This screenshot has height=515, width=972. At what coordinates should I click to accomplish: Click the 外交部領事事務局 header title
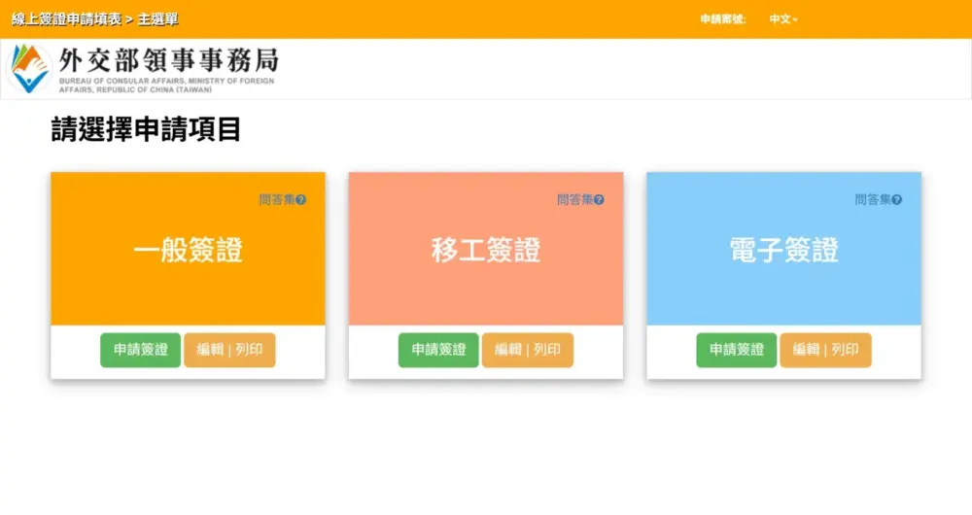coord(168,59)
